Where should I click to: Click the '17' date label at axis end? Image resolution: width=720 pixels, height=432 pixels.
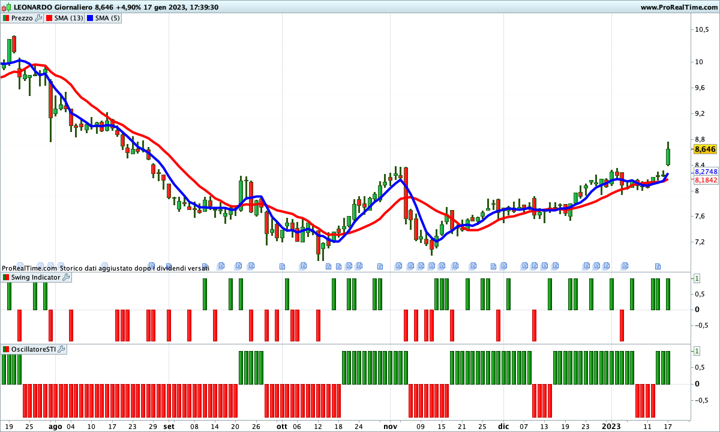[668, 427]
